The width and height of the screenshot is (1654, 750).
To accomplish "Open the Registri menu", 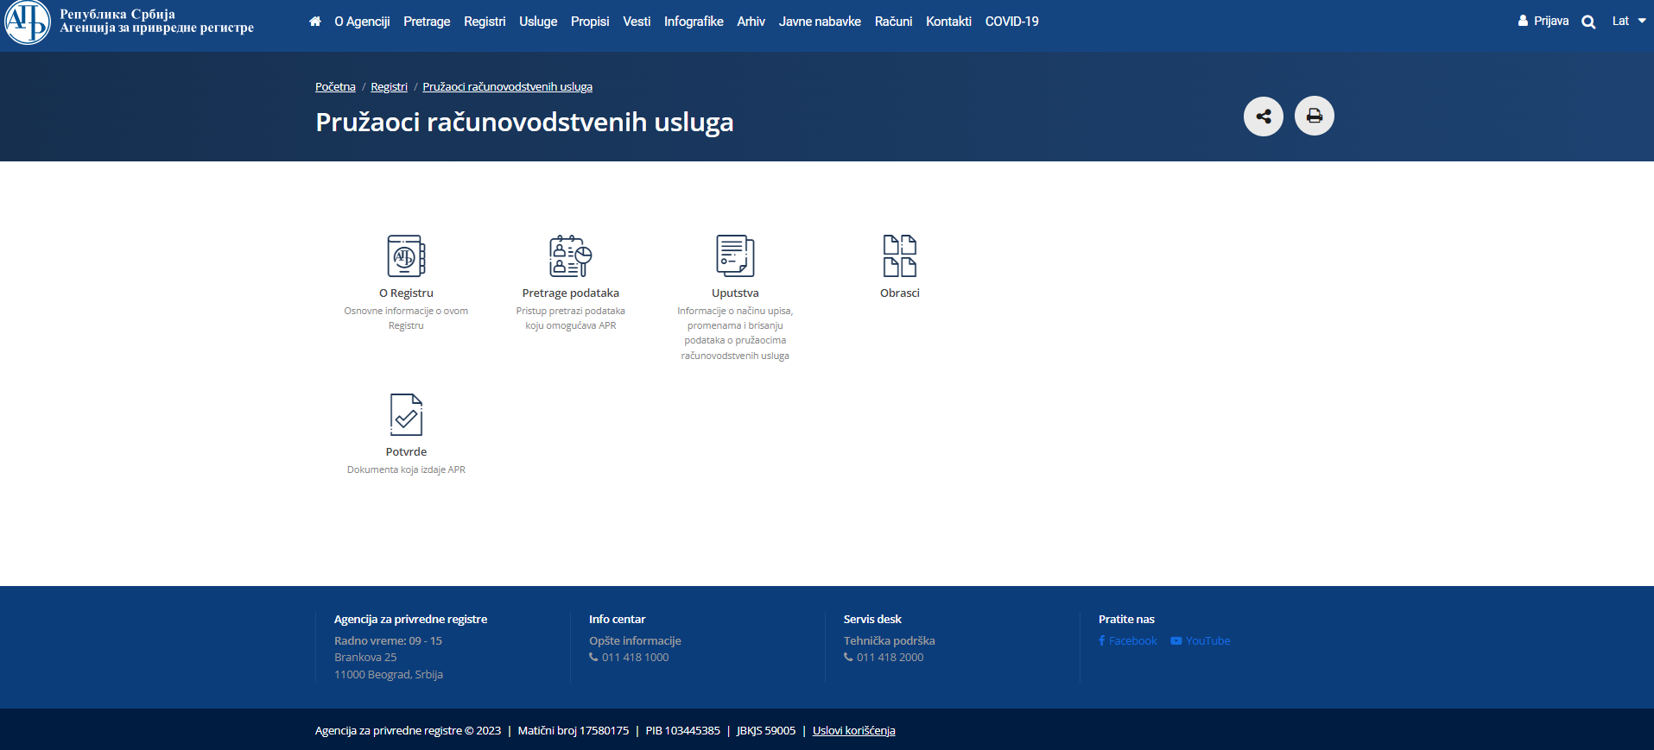I will pyautogui.click(x=485, y=22).
